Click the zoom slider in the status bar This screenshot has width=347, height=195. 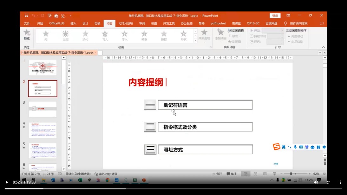tap(291, 174)
